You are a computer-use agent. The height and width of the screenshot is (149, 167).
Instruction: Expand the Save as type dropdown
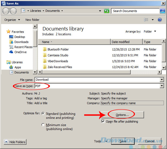coord(162,86)
